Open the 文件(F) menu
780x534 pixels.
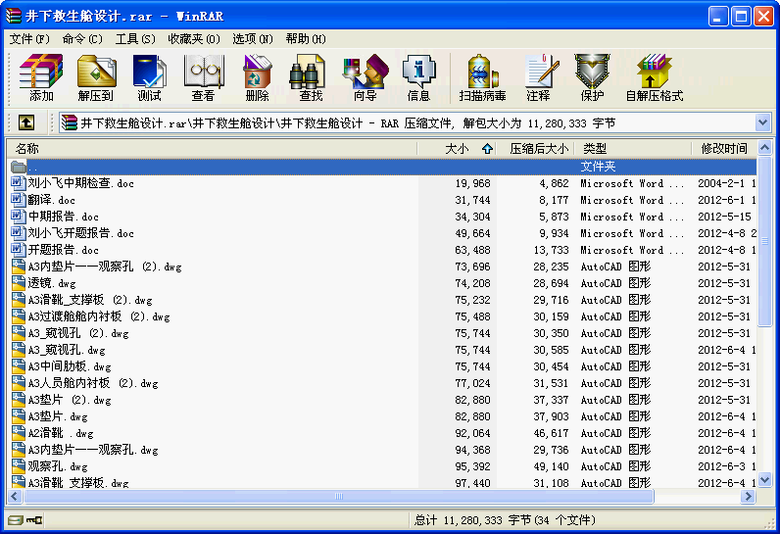point(29,39)
